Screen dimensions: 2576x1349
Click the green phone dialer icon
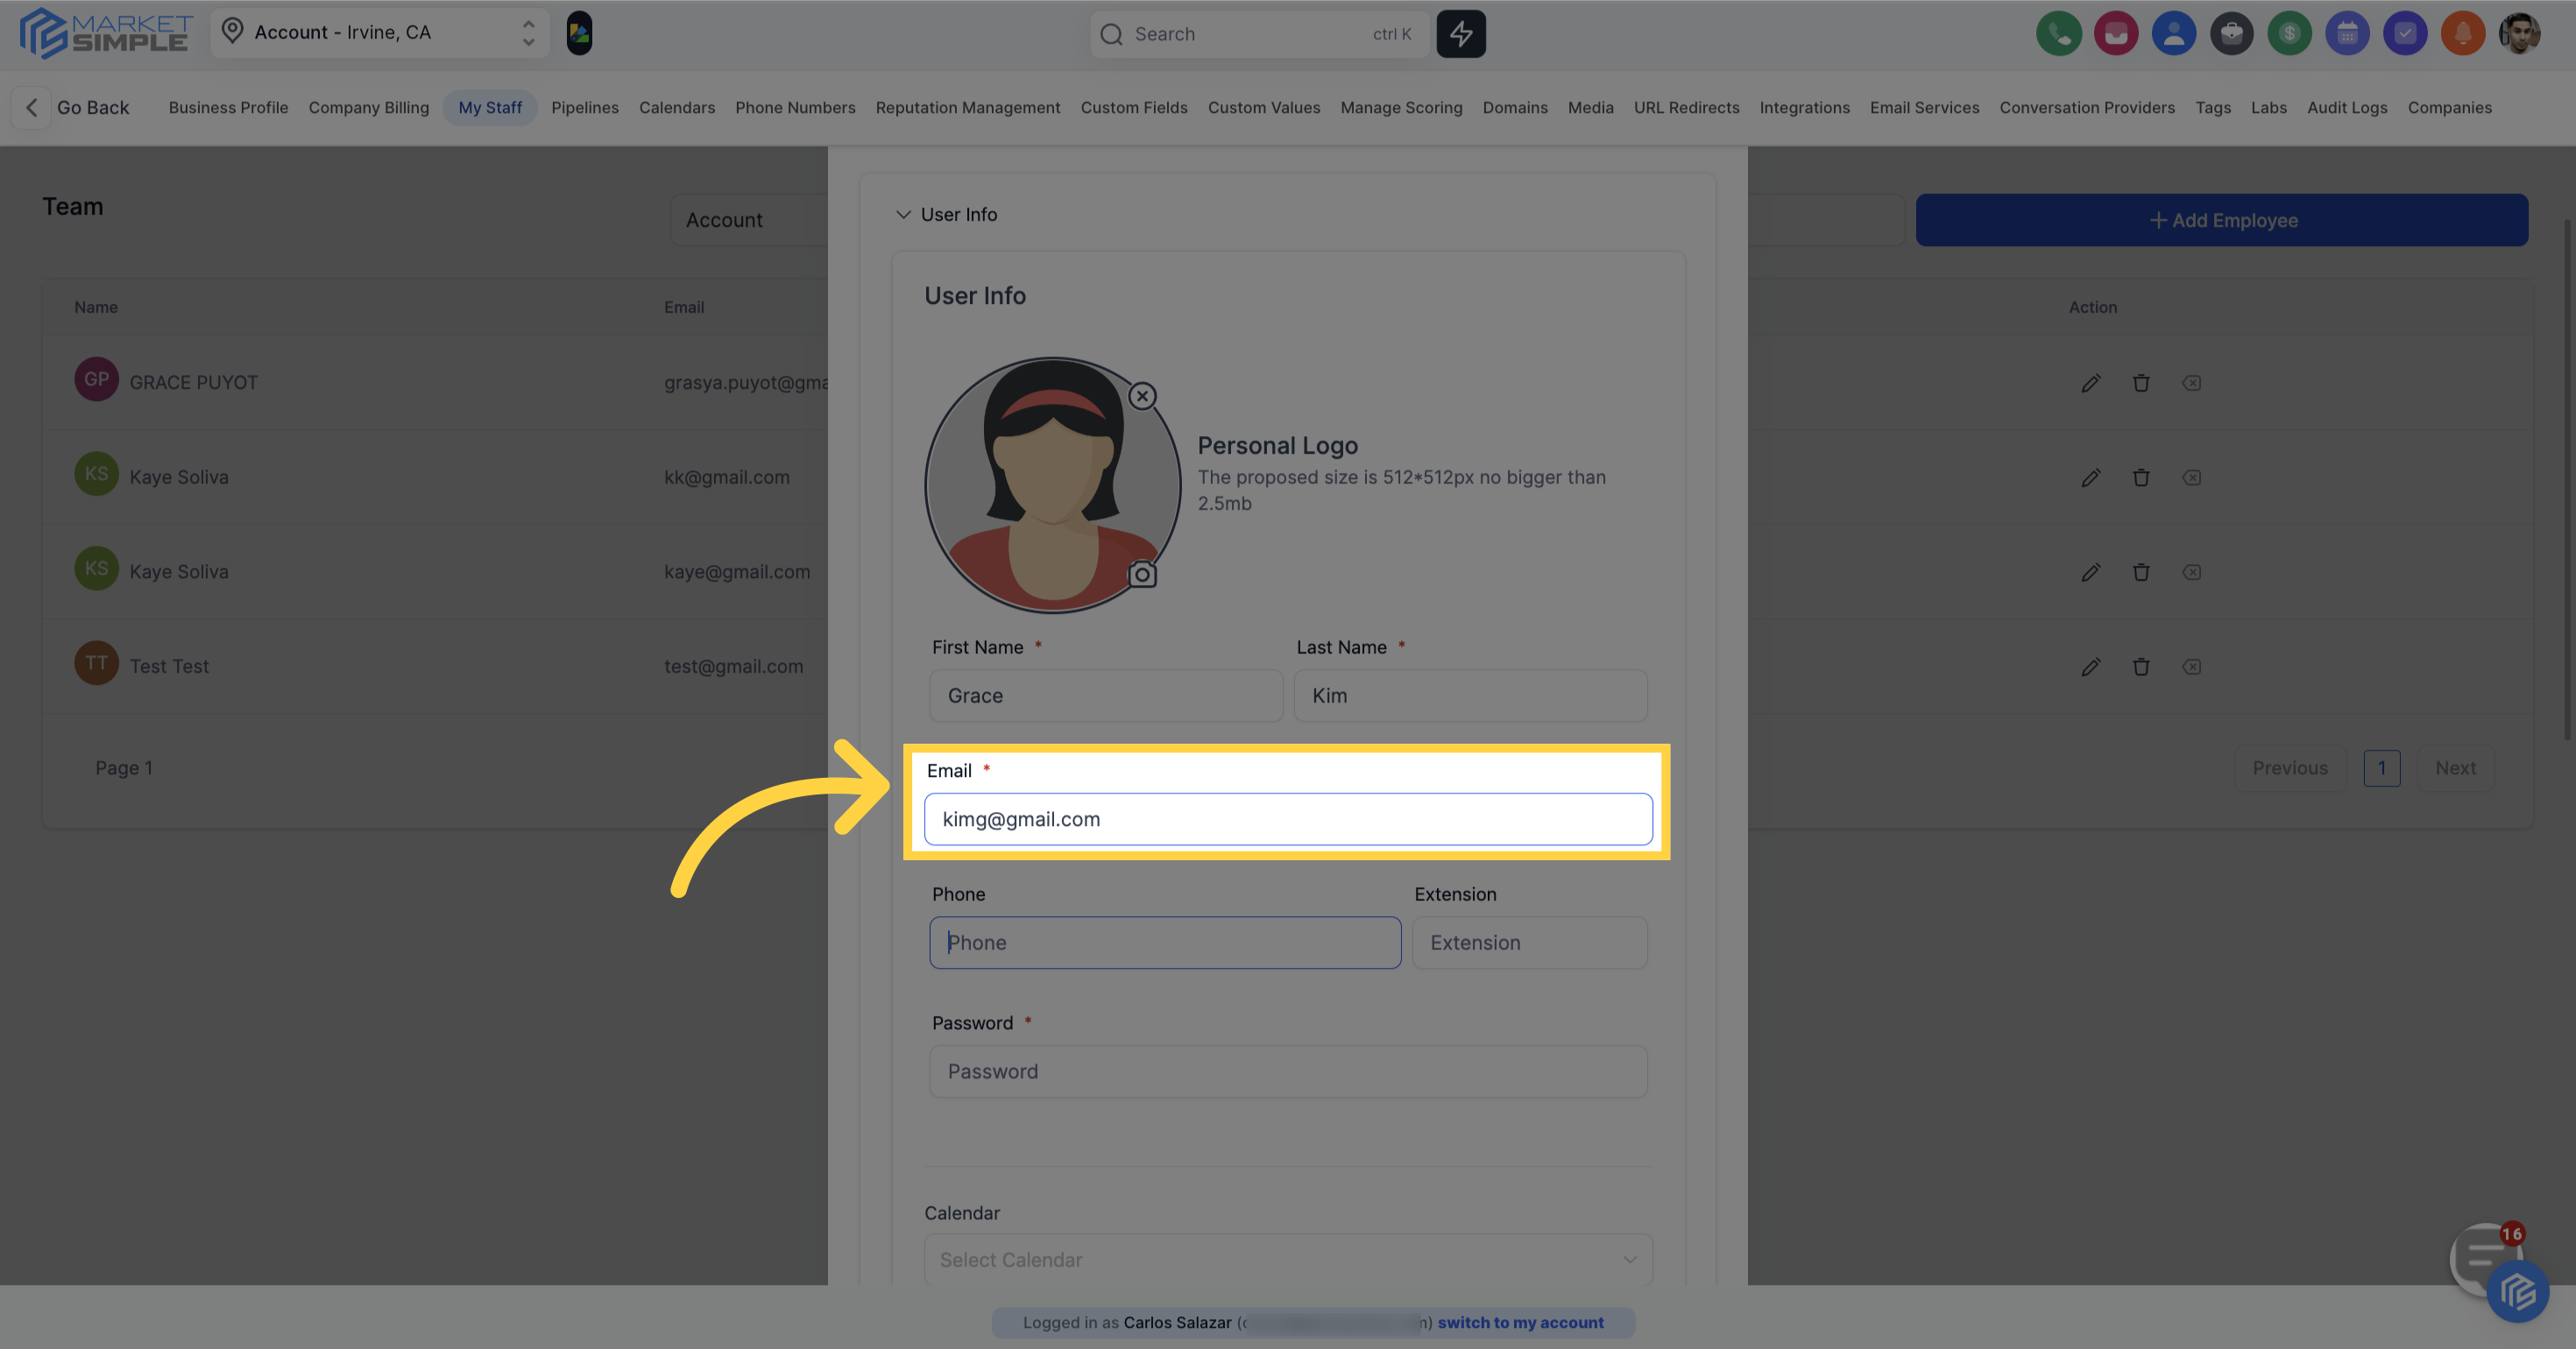pyautogui.click(x=2058, y=34)
